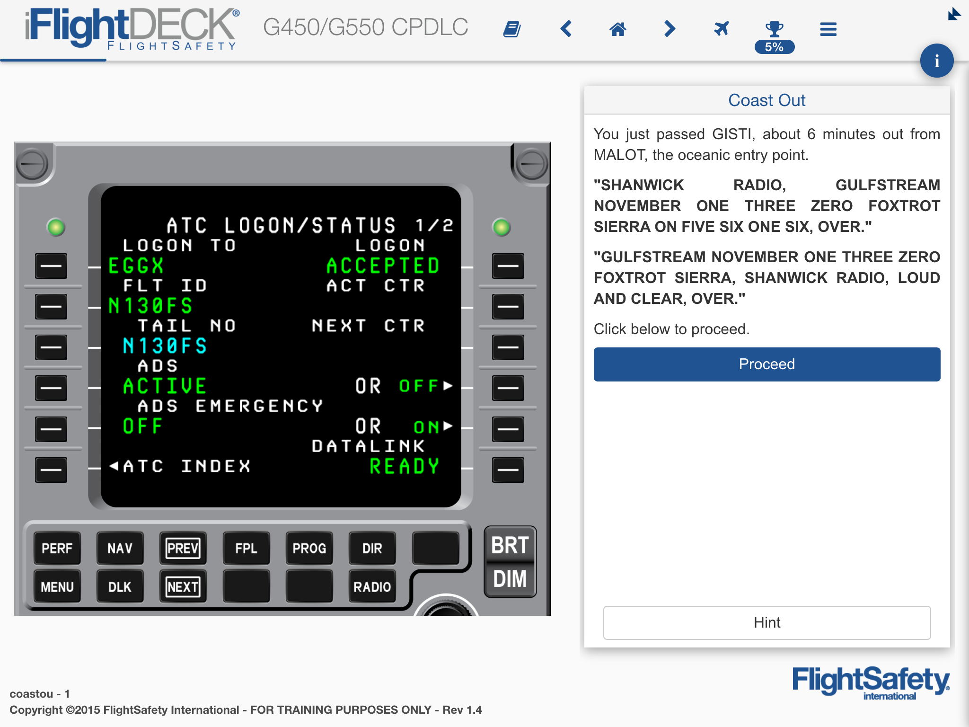969x727 pixels.
Task: Click the top-right panel fastener screw
Action: click(x=532, y=164)
